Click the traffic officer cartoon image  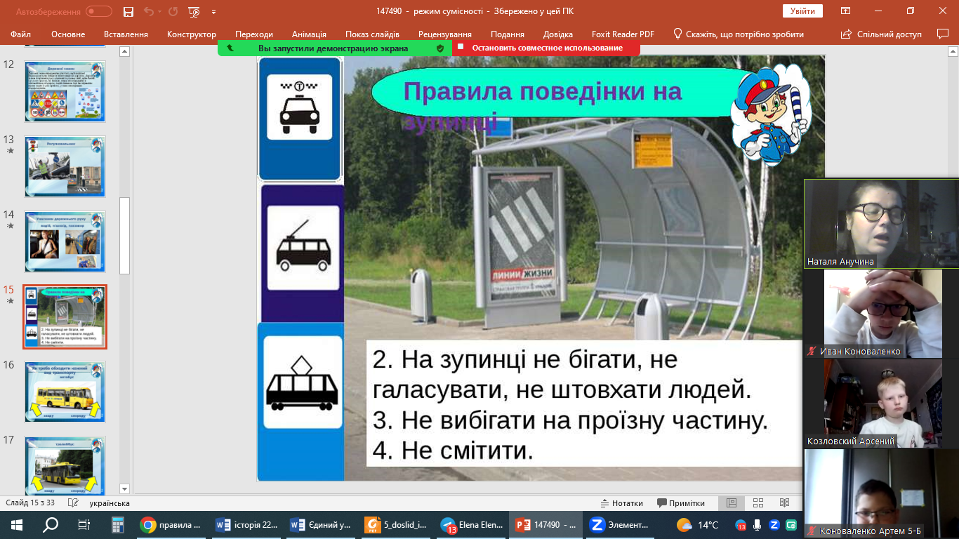pyautogui.click(x=771, y=116)
